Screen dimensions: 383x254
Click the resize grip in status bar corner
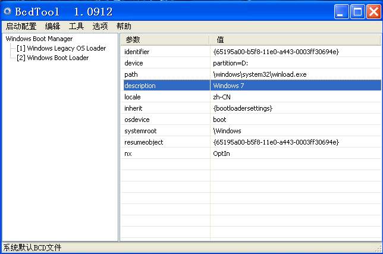pos(378,249)
